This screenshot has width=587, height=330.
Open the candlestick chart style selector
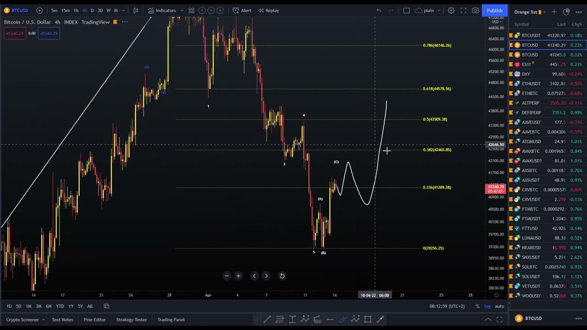tap(136, 10)
